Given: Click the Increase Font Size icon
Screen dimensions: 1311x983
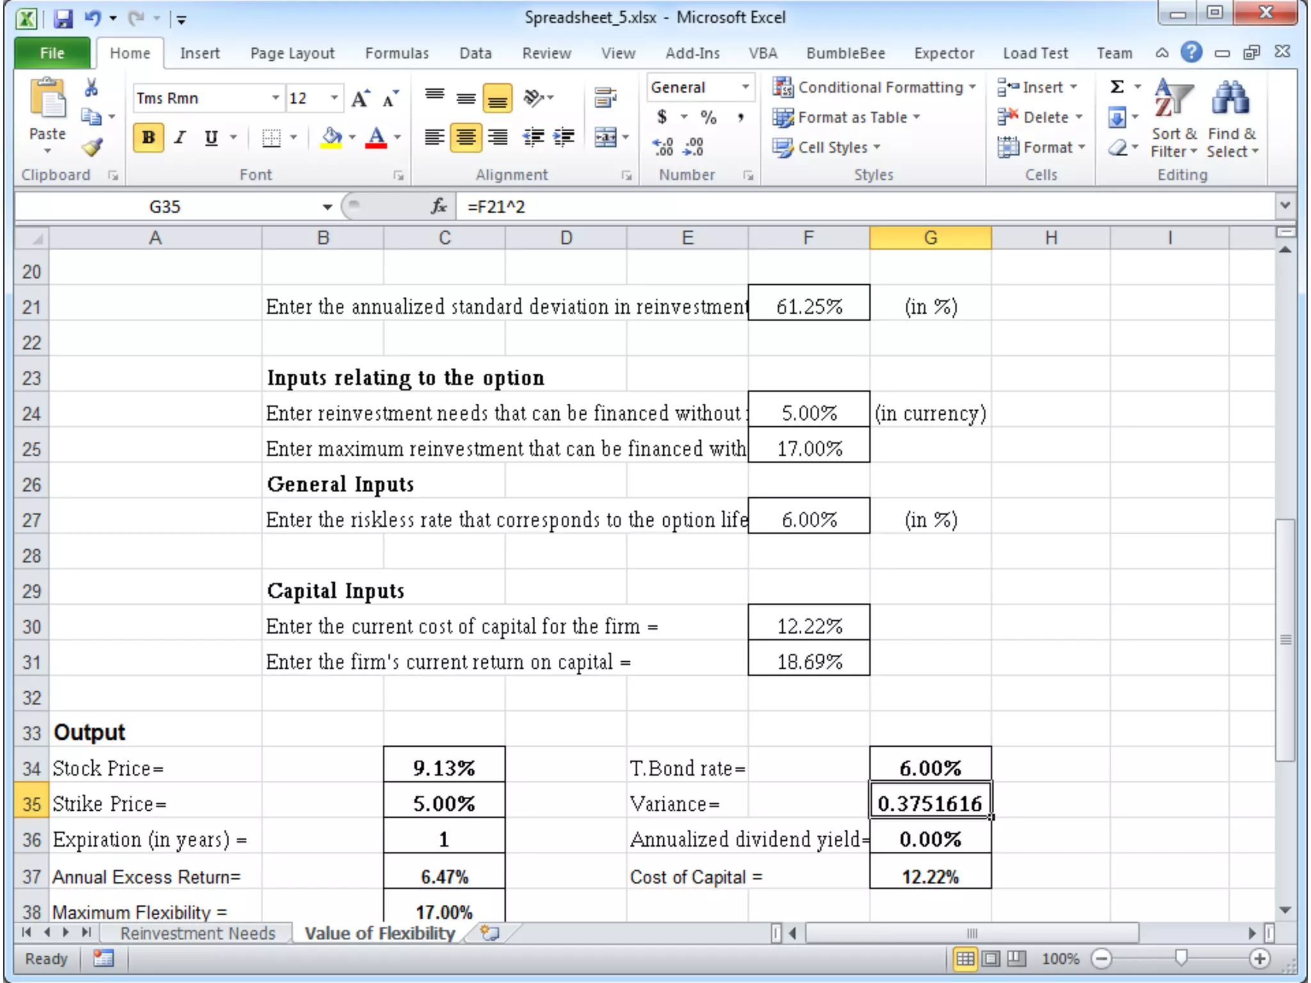Looking at the screenshot, I should pos(360,99).
